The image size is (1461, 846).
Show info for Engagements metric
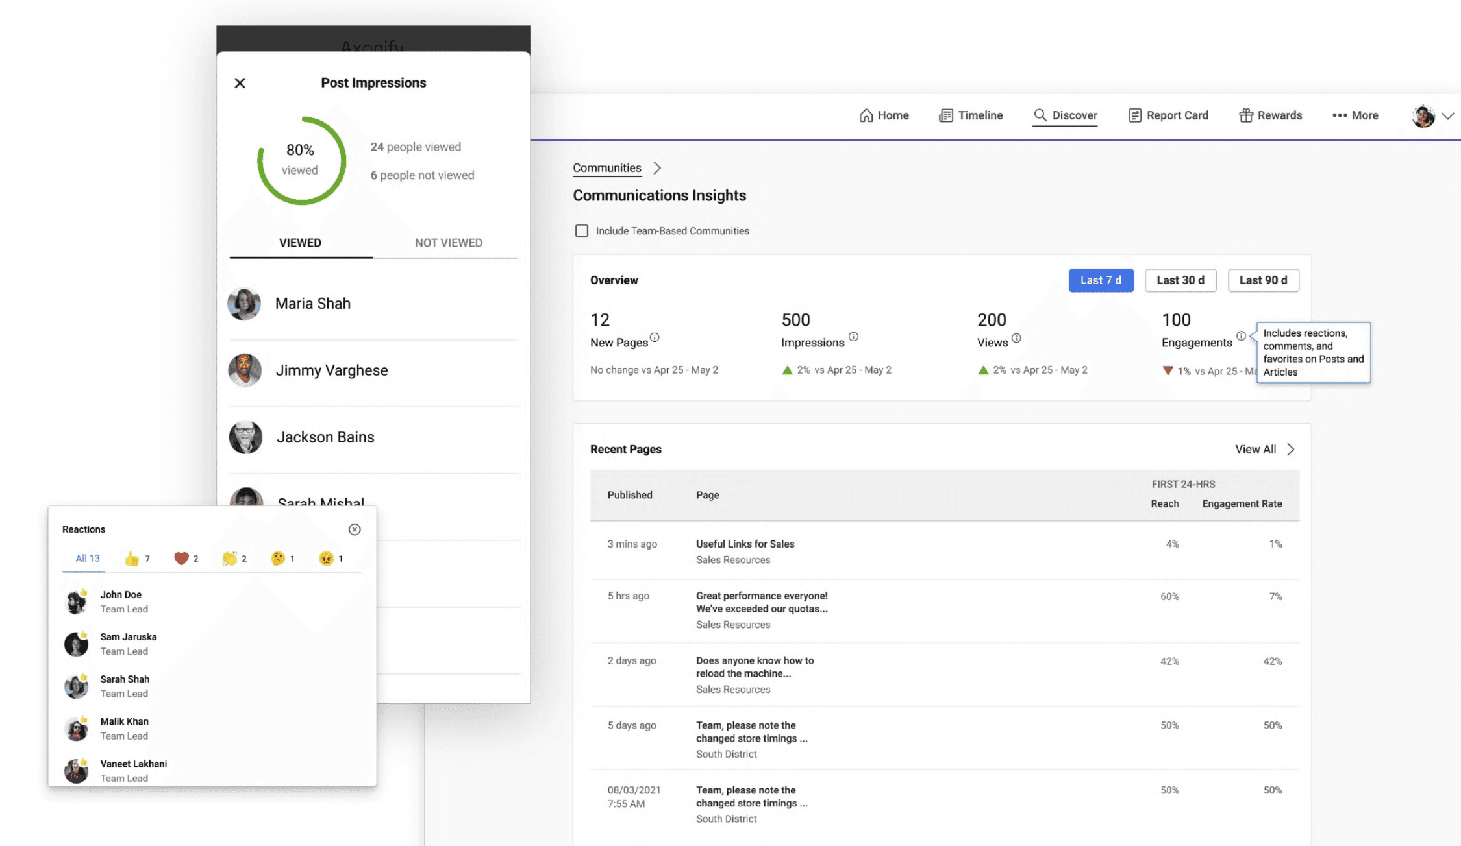pyautogui.click(x=1241, y=336)
